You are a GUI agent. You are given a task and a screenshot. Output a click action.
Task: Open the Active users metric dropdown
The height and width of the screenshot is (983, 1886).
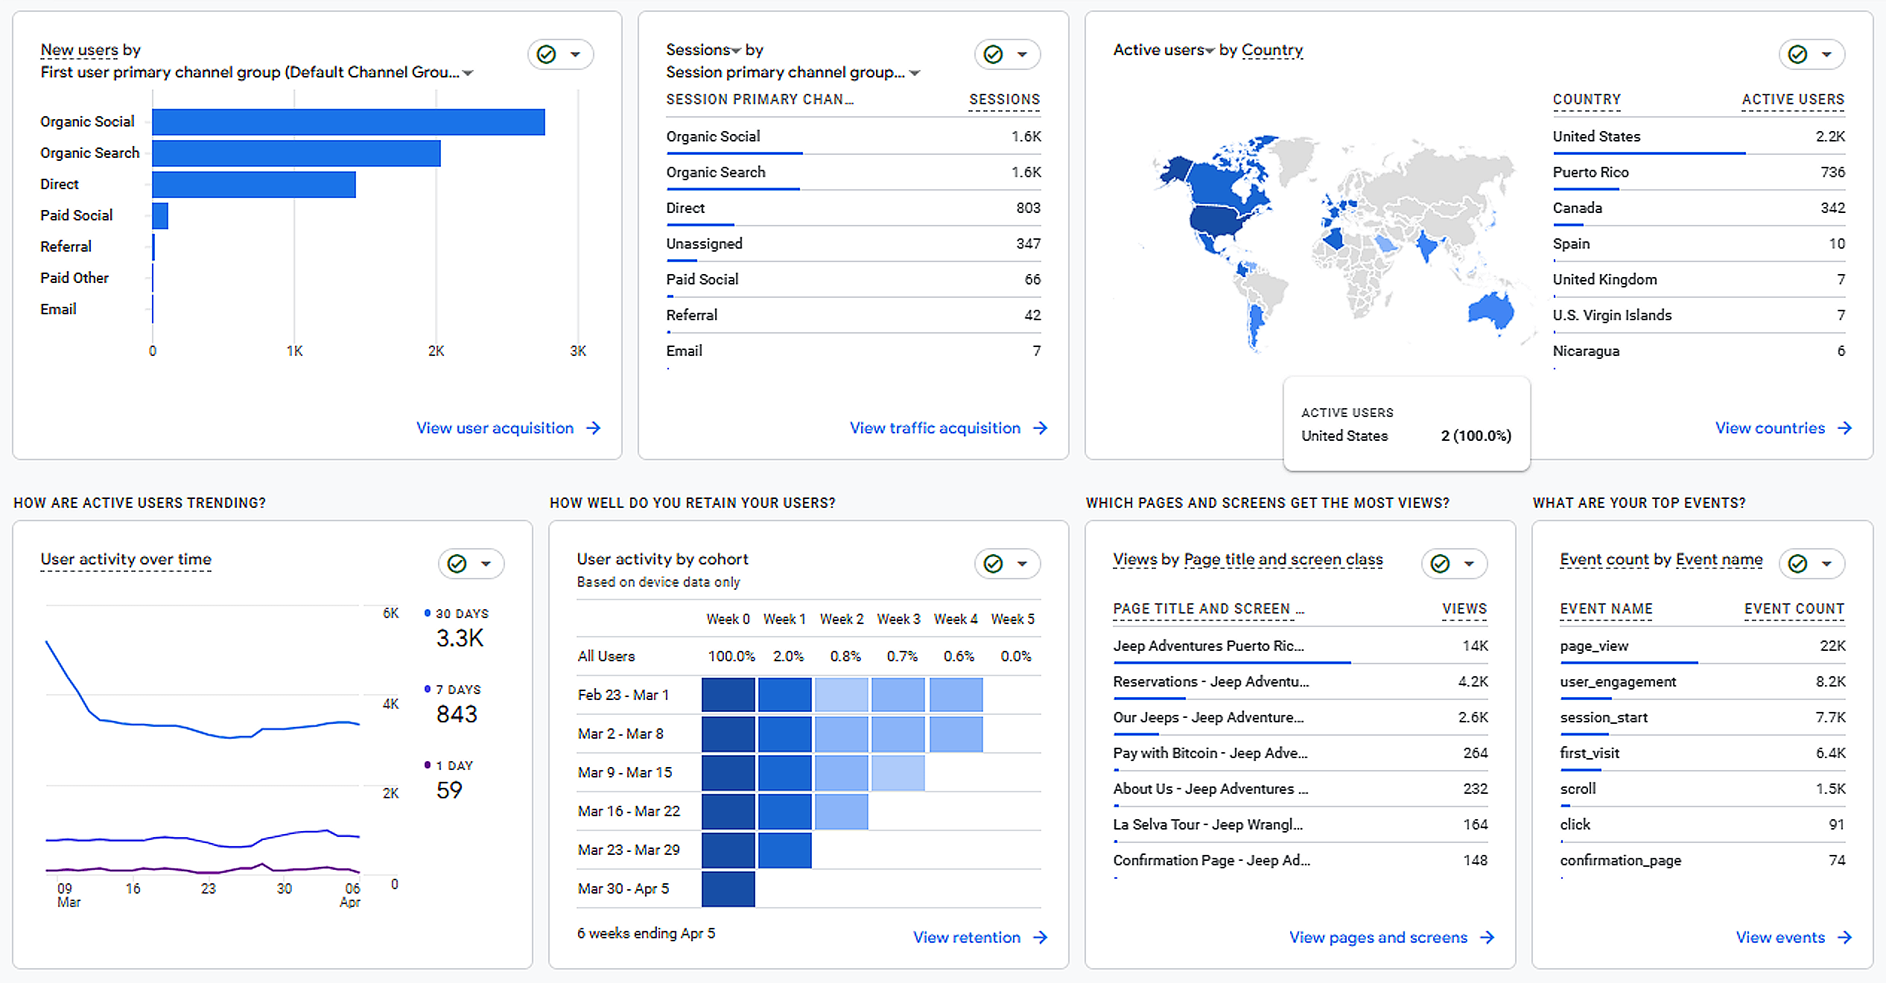click(1210, 50)
